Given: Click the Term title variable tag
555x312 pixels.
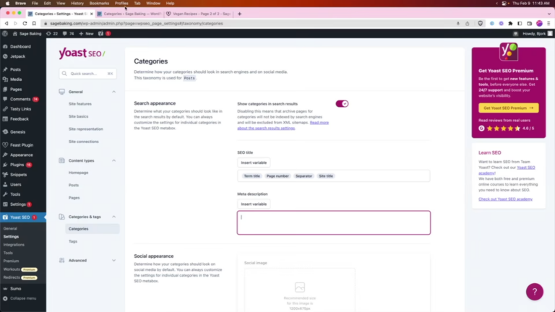Looking at the screenshot, I should (251, 175).
